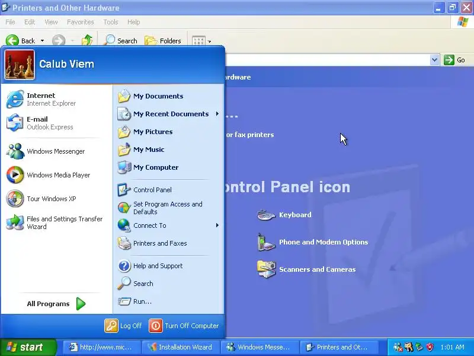Click the Keyboard control panel icon
Screen dimensions: 474x356
coord(284,215)
